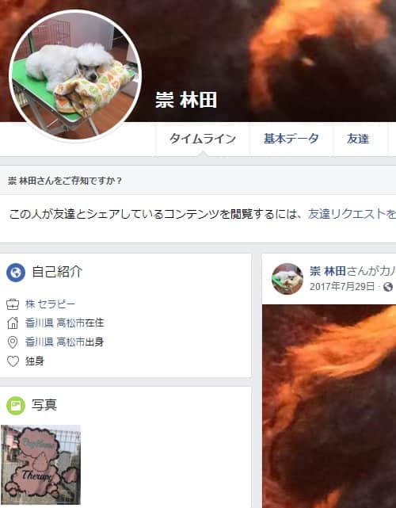The width and height of the screenshot is (396, 508).
Task: Click the location pin hometown icon
Action: point(13,342)
